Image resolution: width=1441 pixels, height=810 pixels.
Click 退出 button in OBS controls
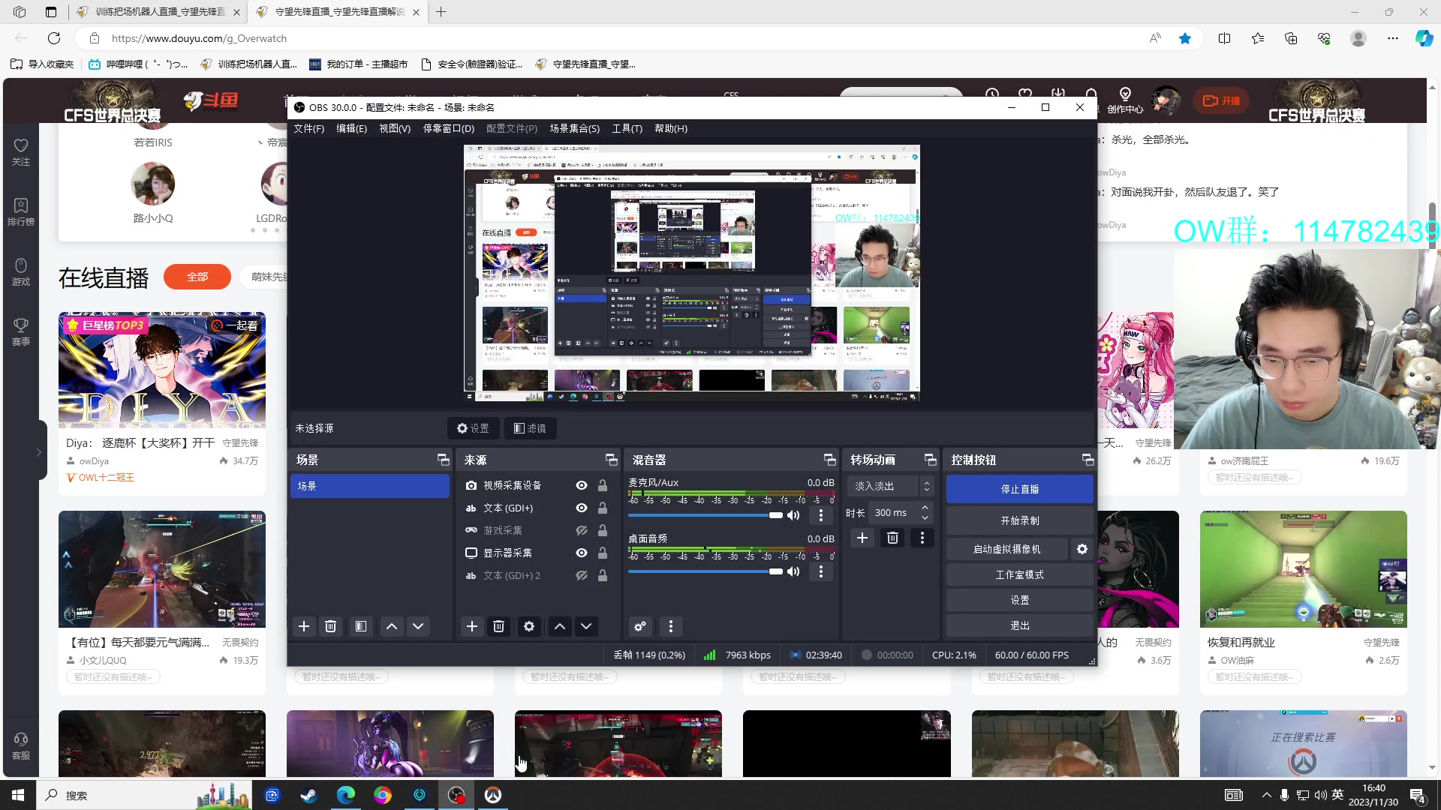click(1020, 625)
